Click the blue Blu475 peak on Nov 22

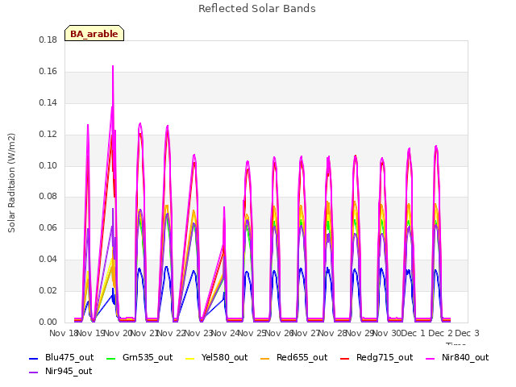coord(167,267)
